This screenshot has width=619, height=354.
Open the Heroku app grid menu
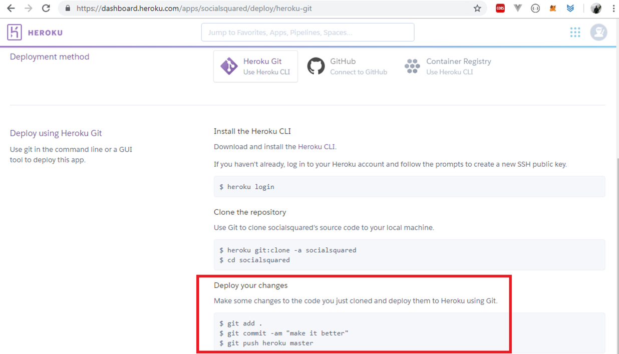[575, 33]
